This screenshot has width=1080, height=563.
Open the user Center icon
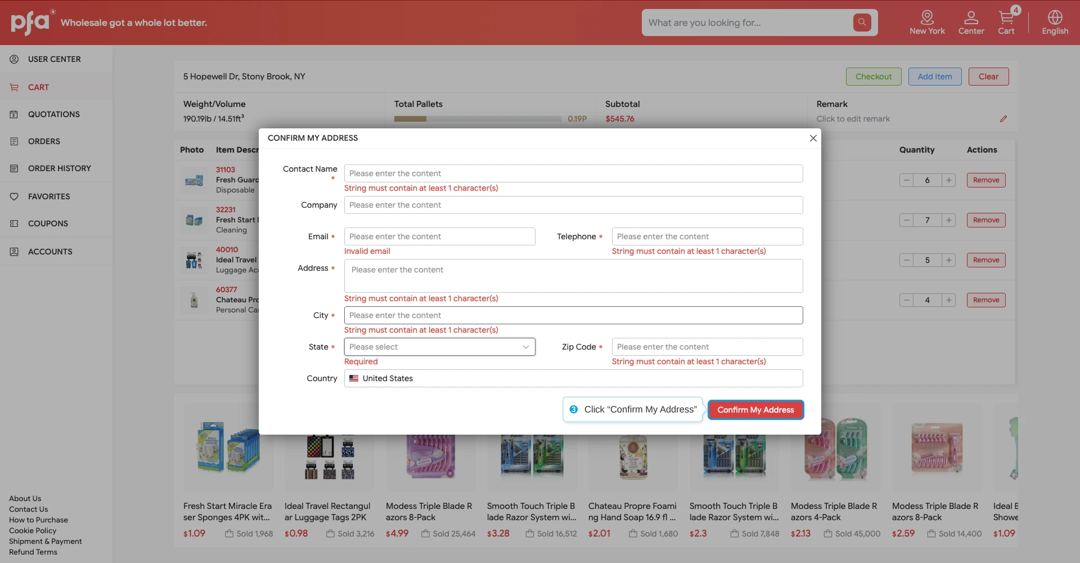[x=971, y=23]
